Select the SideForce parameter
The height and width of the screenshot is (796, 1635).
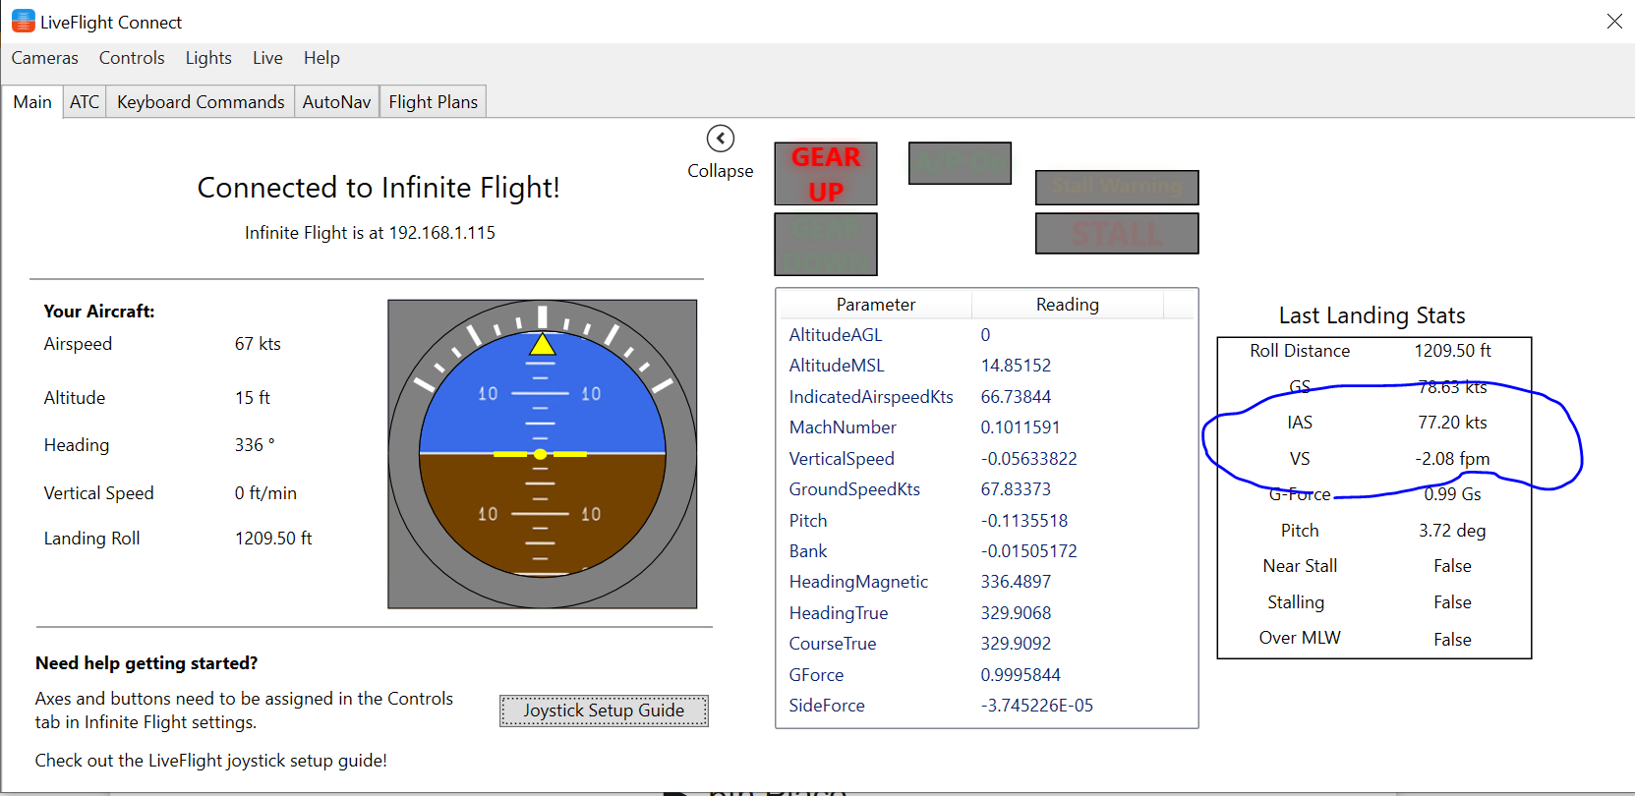(x=827, y=706)
